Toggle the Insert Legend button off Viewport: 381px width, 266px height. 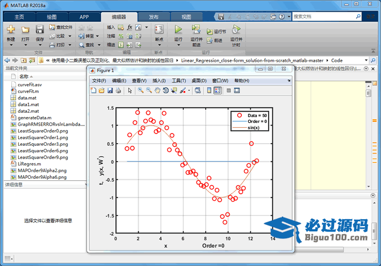[217, 90]
